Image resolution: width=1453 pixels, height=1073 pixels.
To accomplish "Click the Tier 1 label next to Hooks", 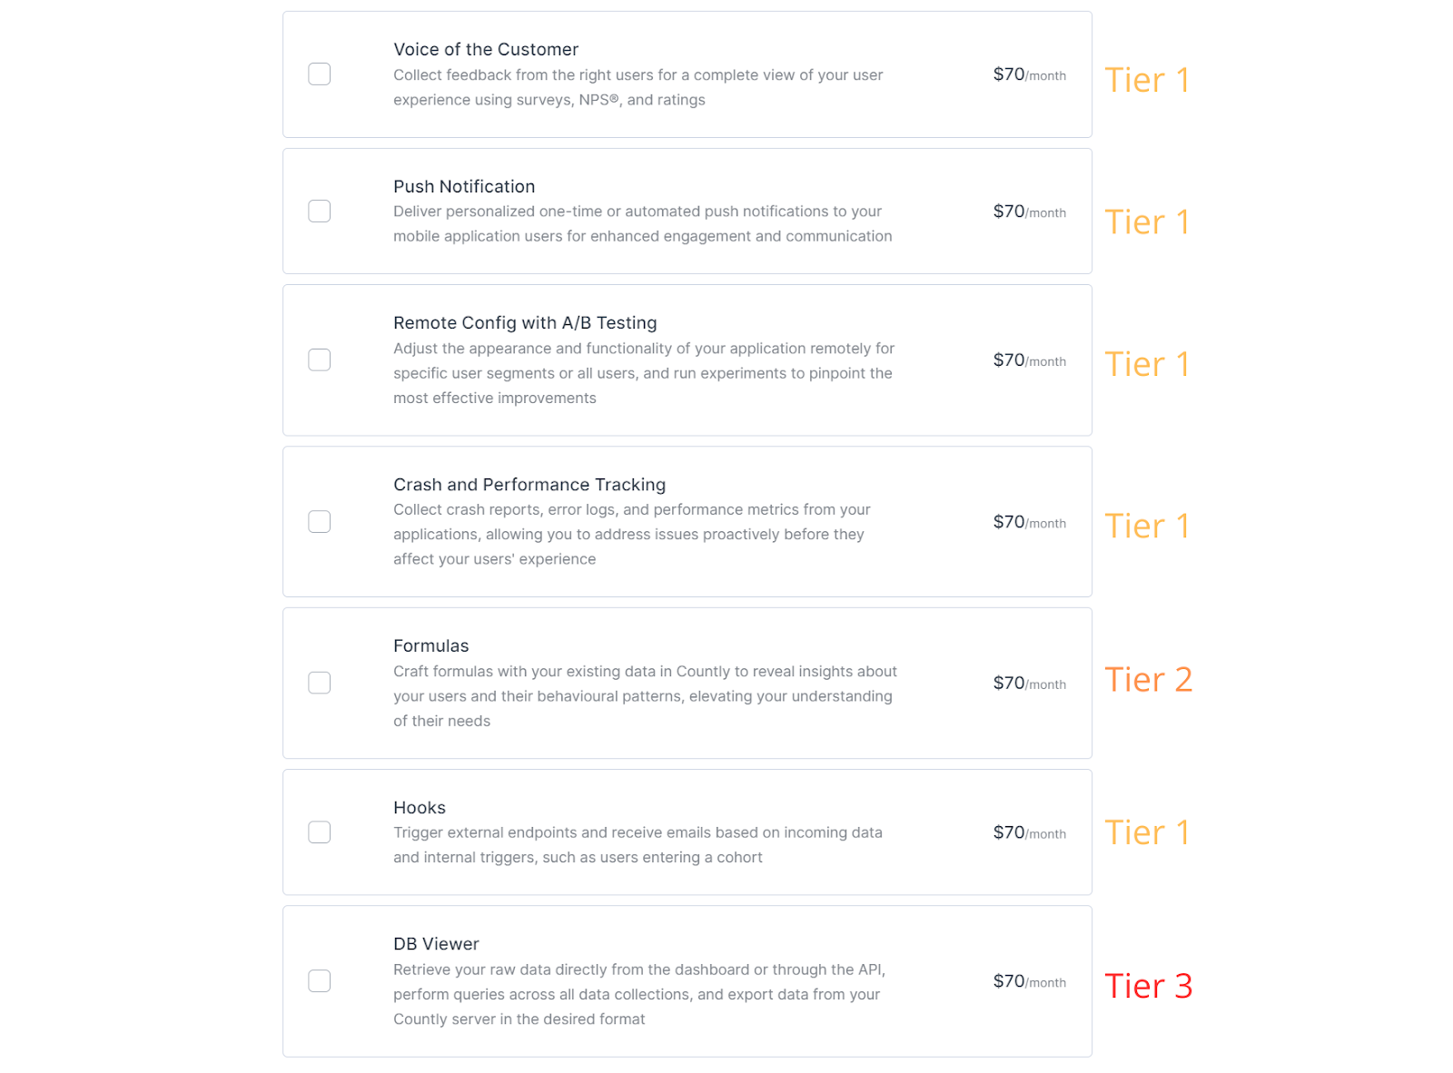I will 1148,832.
